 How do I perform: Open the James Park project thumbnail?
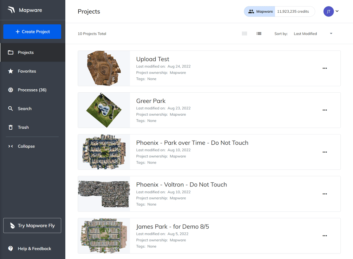point(104,236)
